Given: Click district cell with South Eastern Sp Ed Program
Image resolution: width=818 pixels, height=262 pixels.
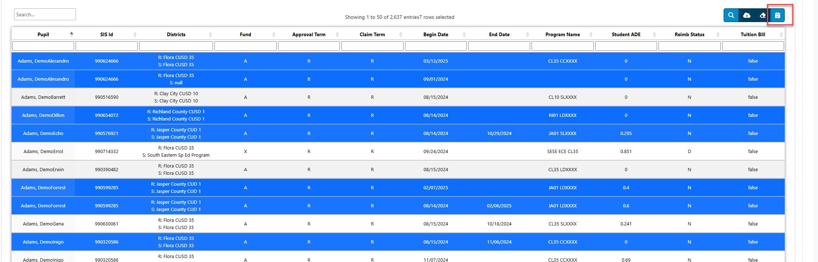Looking at the screenshot, I should 176,151.
